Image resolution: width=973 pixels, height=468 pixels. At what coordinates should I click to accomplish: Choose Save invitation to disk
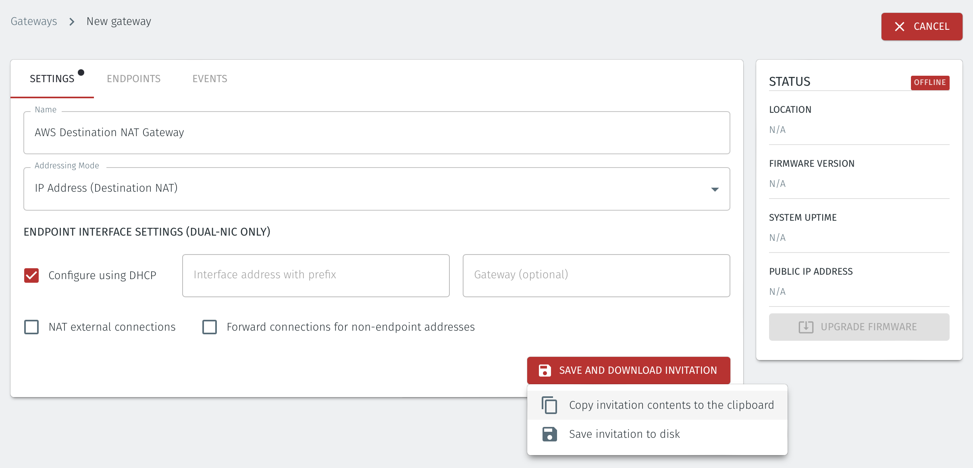(x=657, y=434)
